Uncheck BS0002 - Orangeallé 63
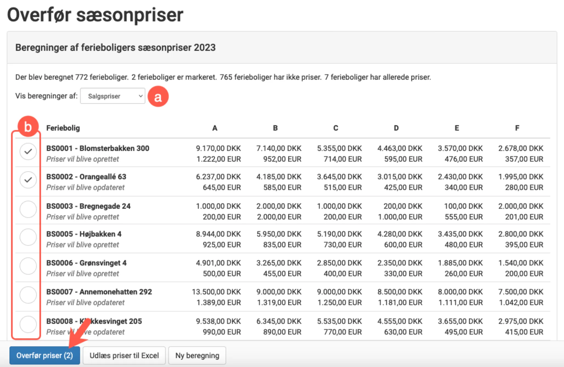 click(28, 180)
